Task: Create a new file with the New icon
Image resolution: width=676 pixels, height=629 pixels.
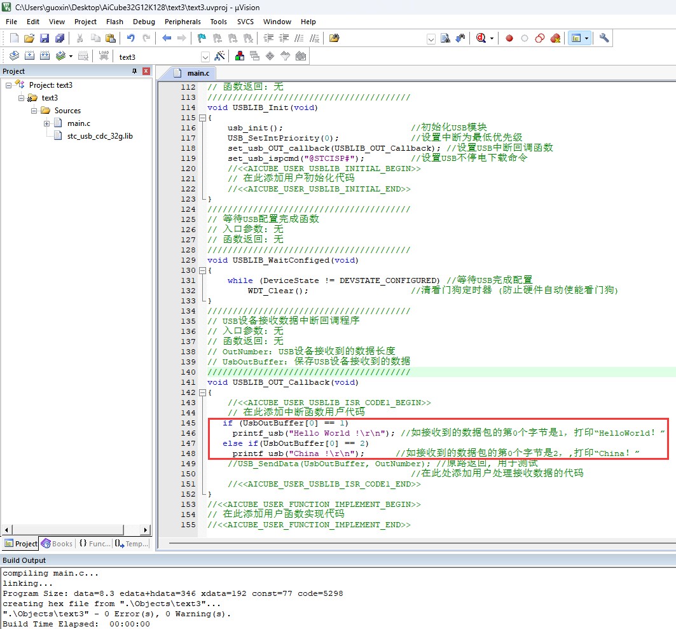Action: click(14, 38)
